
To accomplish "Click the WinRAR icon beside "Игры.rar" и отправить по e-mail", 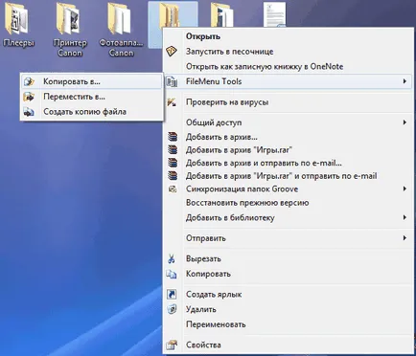I will coord(173,176).
